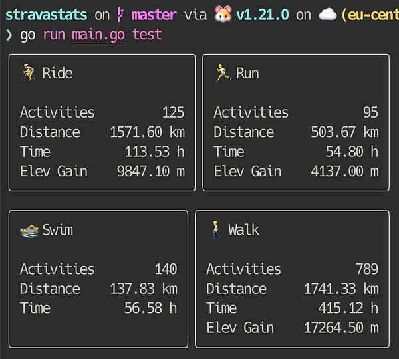Click the underlined main.go filename

[98, 34]
